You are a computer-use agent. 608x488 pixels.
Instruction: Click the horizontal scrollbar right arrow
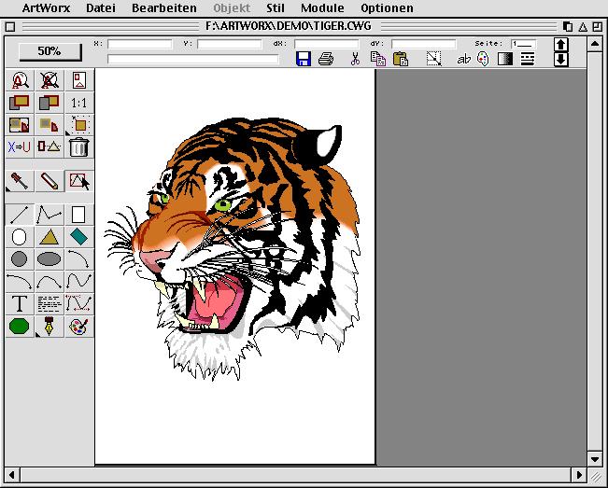pos(579,475)
